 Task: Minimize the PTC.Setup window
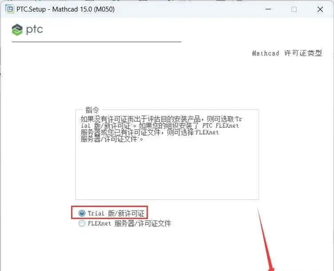tap(268, 9)
